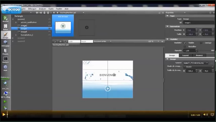The image size is (216, 122).
Task: Open the Qt Accueil welcome mode
Action: [x=5, y=19]
